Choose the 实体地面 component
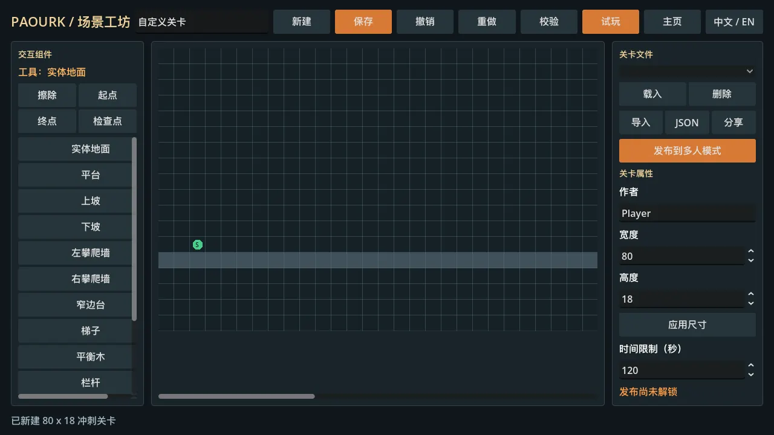 (x=75, y=149)
